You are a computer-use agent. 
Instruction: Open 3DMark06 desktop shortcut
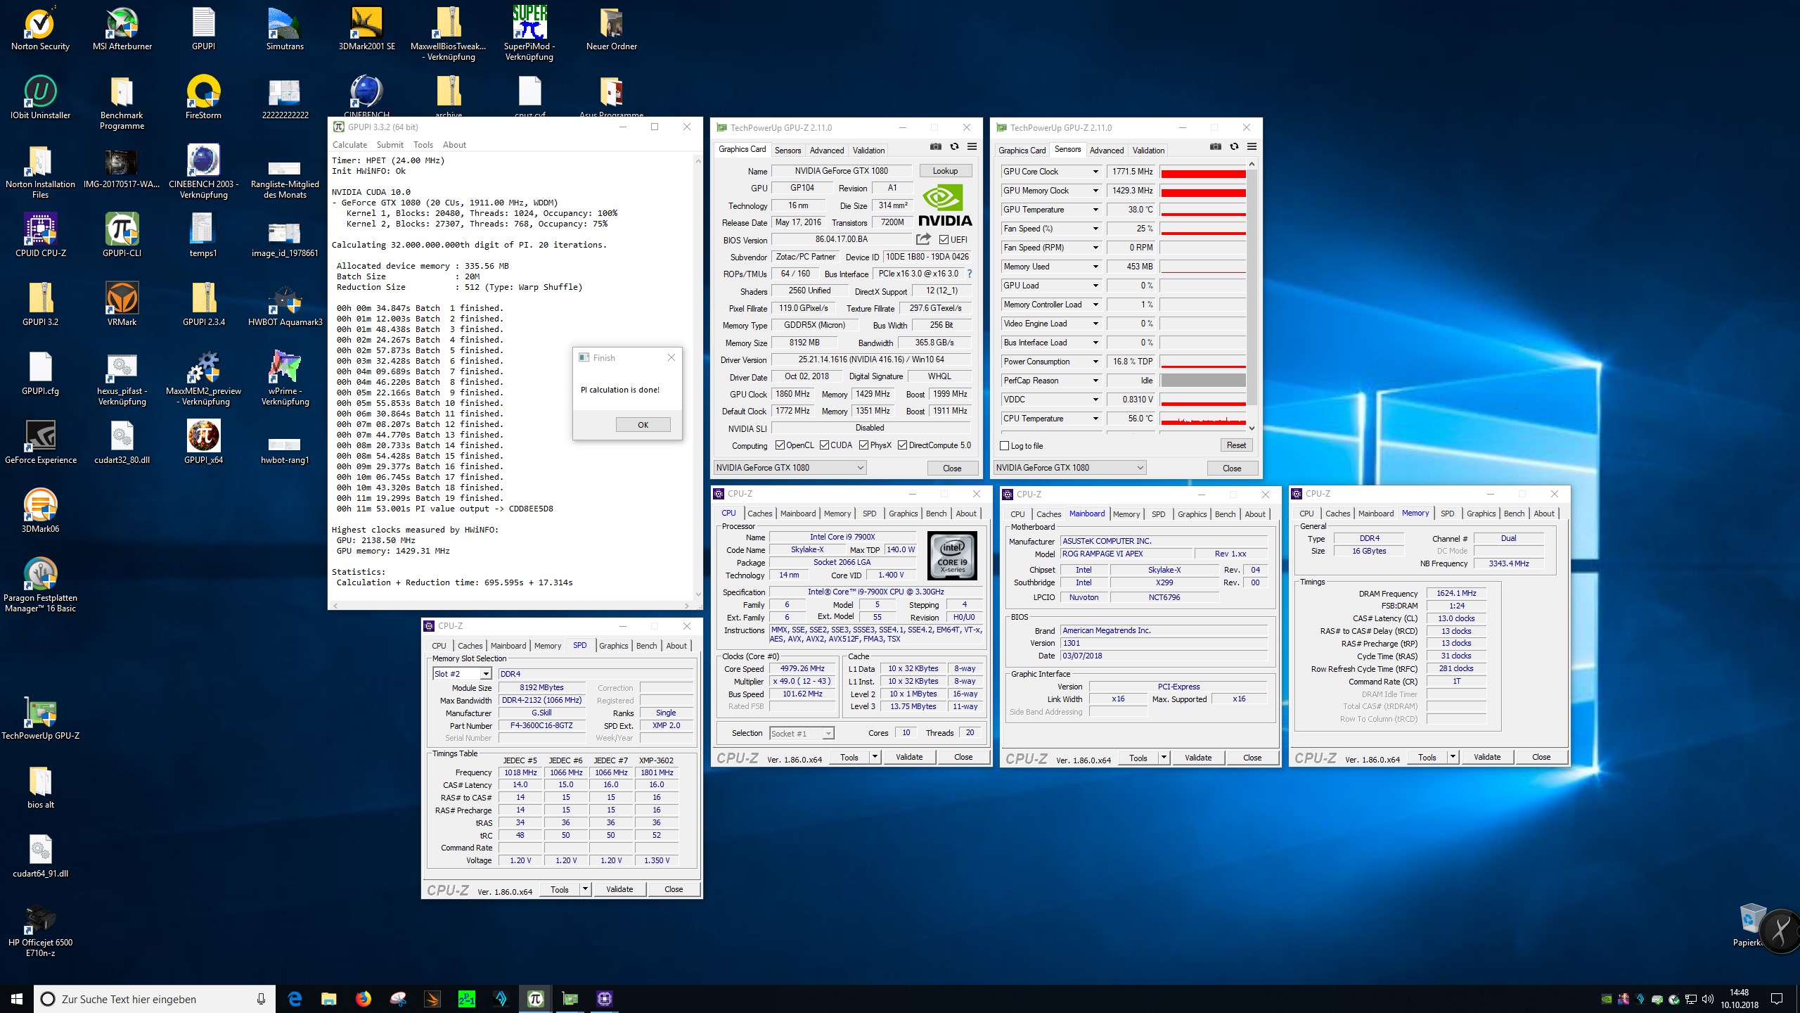[x=40, y=511]
